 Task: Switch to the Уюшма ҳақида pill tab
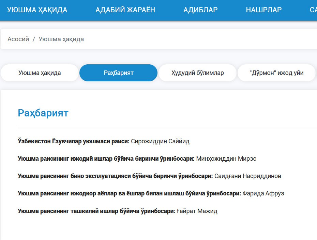tap(40, 73)
